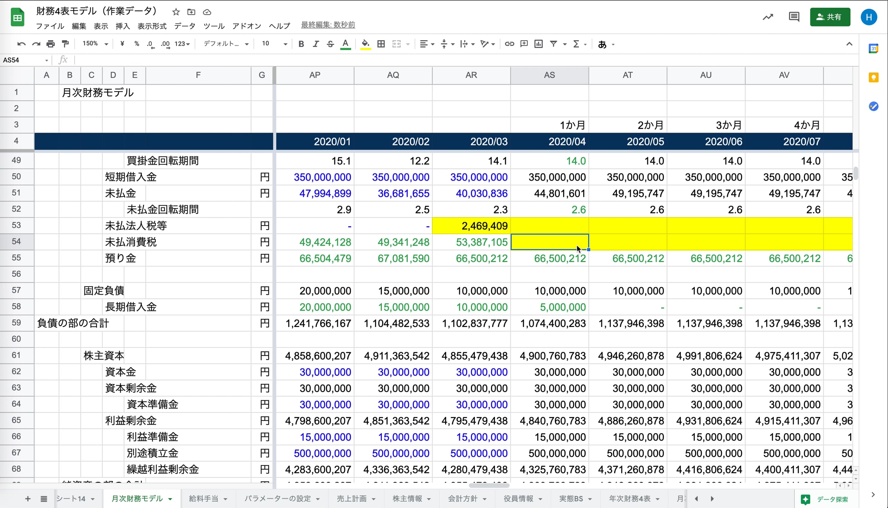Screen dimensions: 888x508
Task: Click the paint format roller icon
Action: pyautogui.click(x=65, y=44)
